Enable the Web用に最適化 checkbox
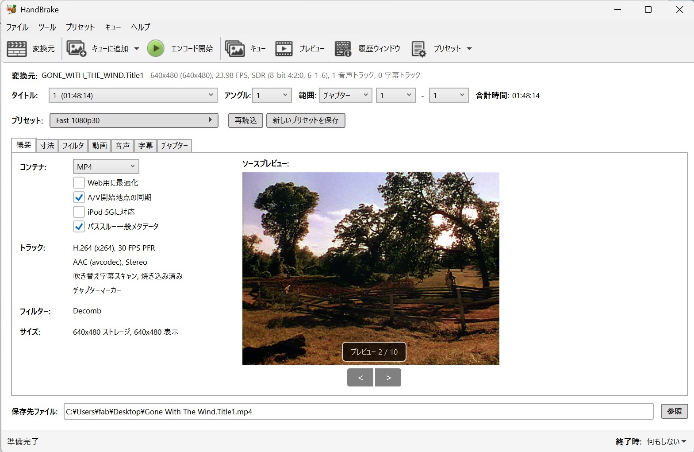The height and width of the screenshot is (452, 694). [x=79, y=182]
